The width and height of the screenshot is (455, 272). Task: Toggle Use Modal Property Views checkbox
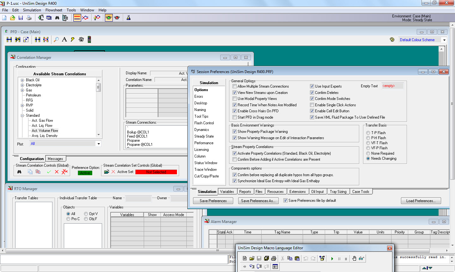234,99
